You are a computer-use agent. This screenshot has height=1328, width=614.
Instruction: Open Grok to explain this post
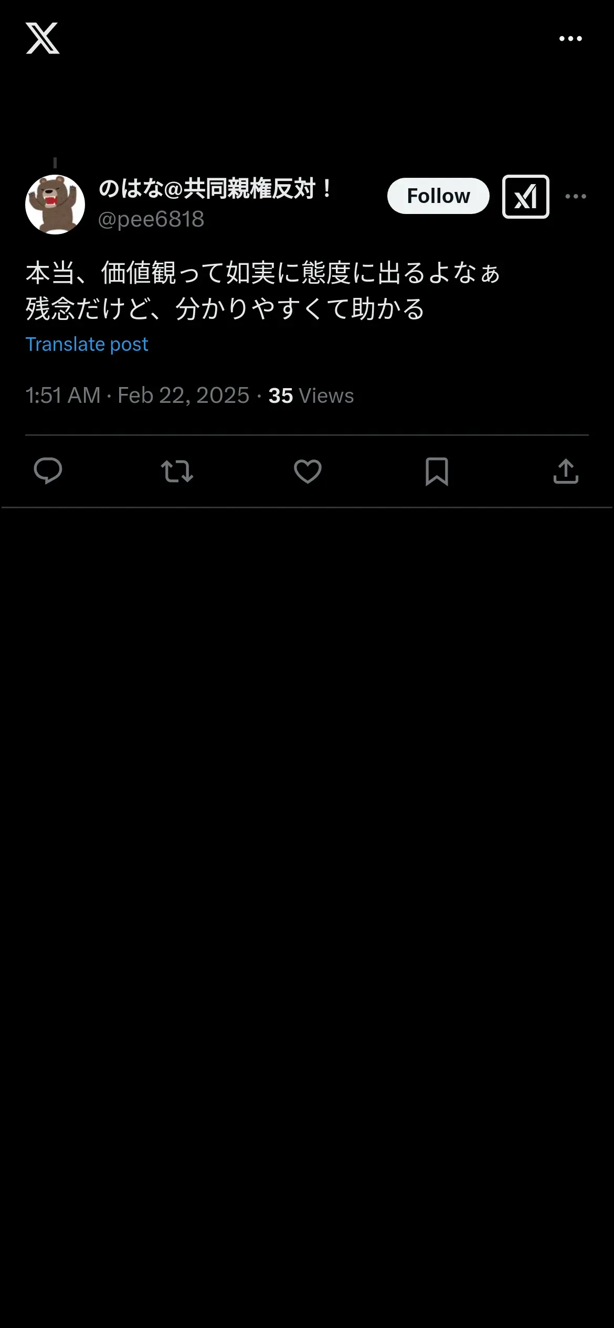coord(525,197)
